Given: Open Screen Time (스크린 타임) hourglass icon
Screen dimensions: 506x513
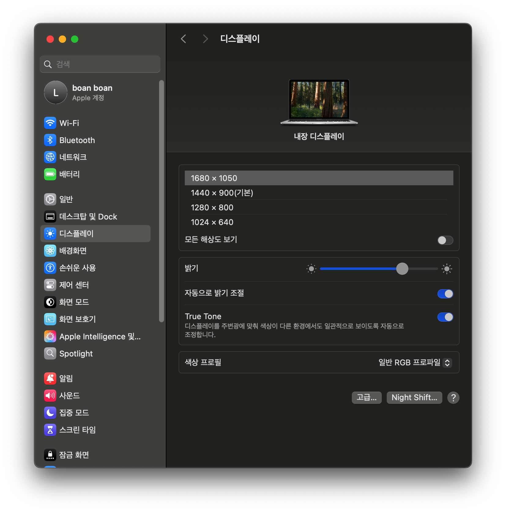Looking at the screenshot, I should [x=50, y=430].
